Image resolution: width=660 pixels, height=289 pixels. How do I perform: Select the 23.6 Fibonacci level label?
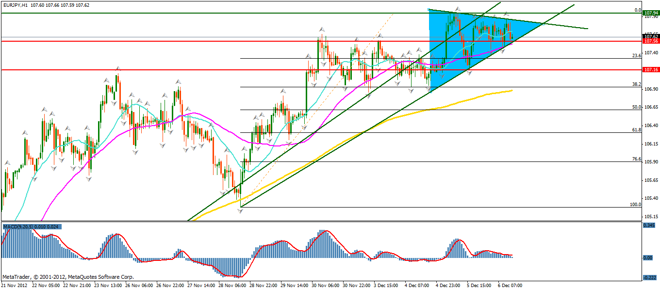tap(637, 56)
